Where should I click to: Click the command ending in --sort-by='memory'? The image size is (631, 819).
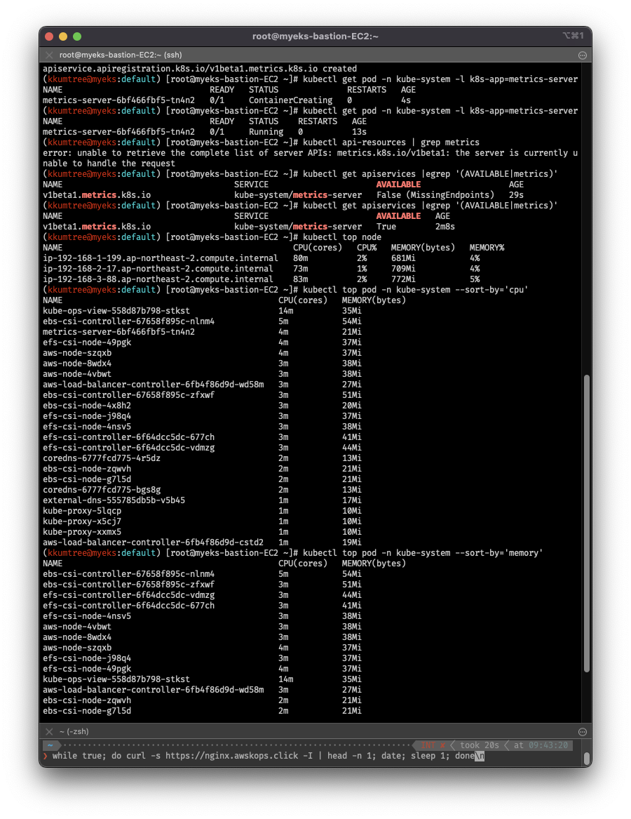pyautogui.click(x=423, y=553)
